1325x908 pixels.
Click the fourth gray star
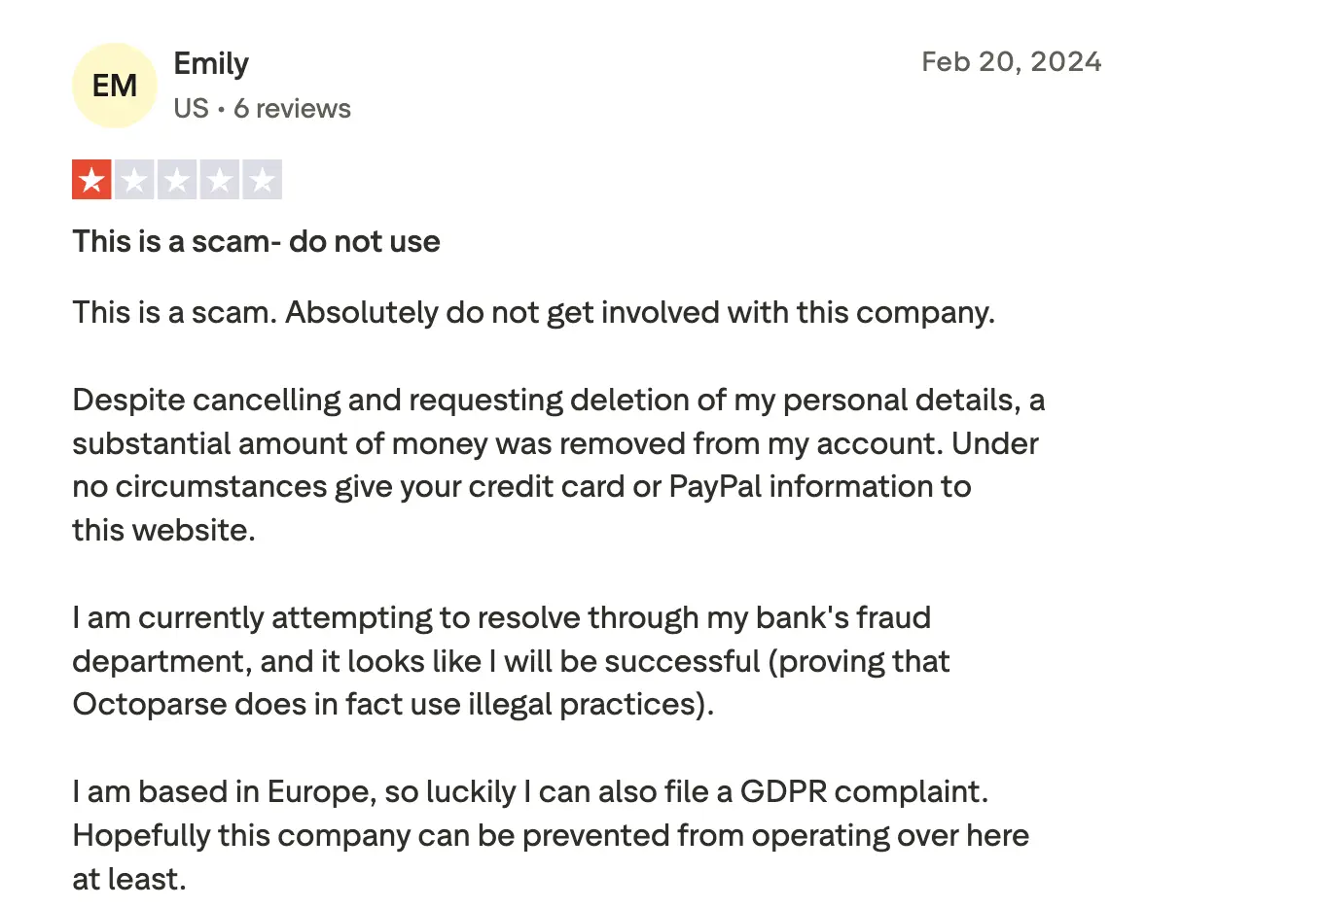click(220, 180)
